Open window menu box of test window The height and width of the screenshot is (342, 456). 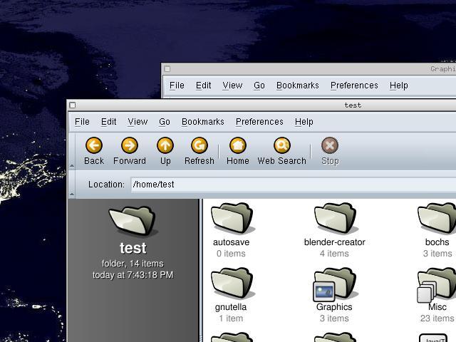click(73, 105)
